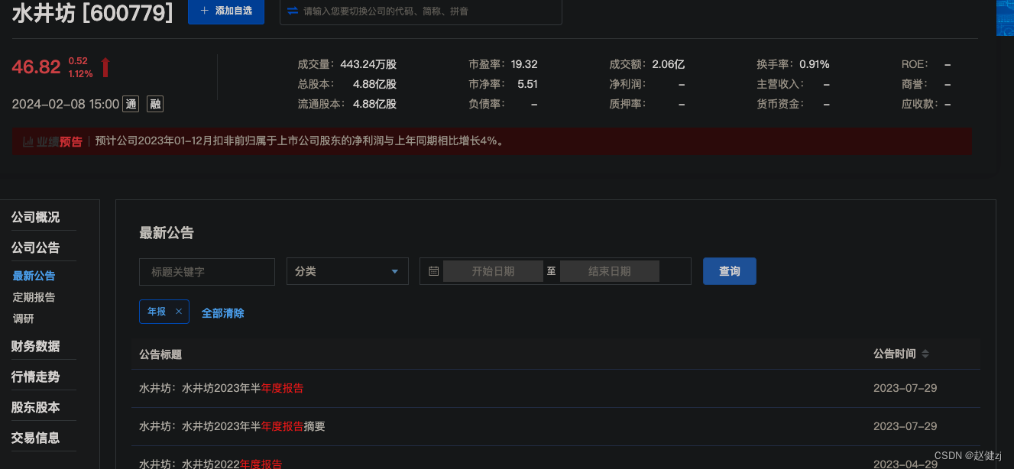Click the 流通股本 4.88亿股 value

[x=374, y=104]
